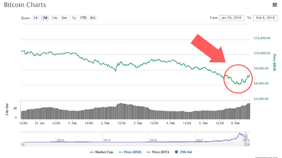
Task: Click the 2015 label in navigator
Action: pyautogui.click(x=107, y=140)
